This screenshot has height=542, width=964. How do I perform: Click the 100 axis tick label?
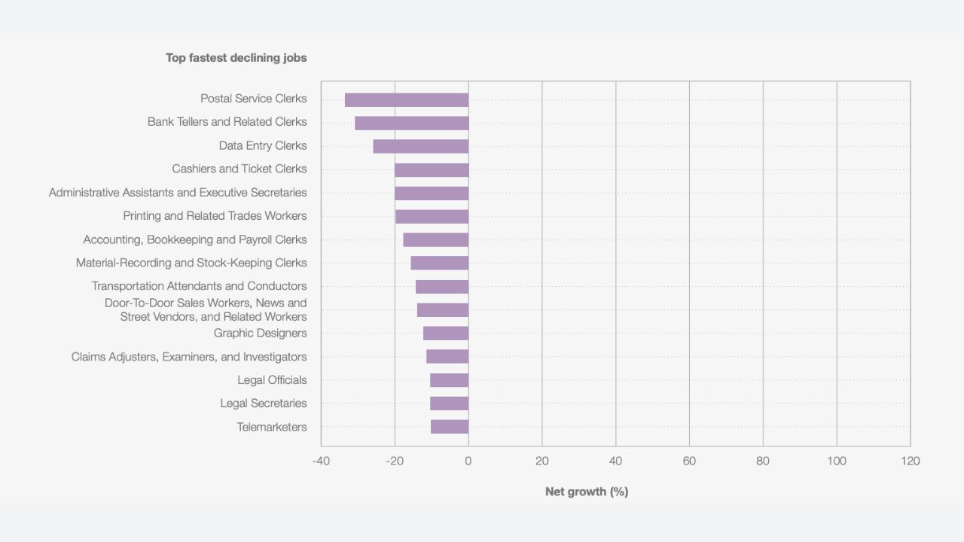pyautogui.click(x=837, y=461)
